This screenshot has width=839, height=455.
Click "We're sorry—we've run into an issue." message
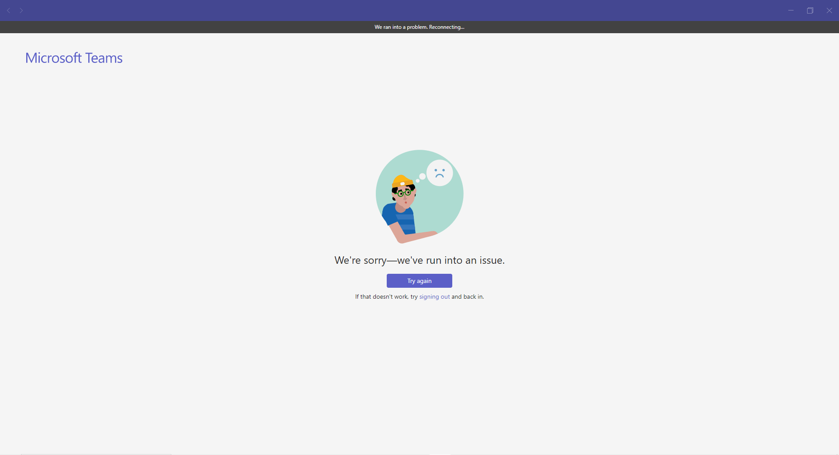(x=419, y=260)
